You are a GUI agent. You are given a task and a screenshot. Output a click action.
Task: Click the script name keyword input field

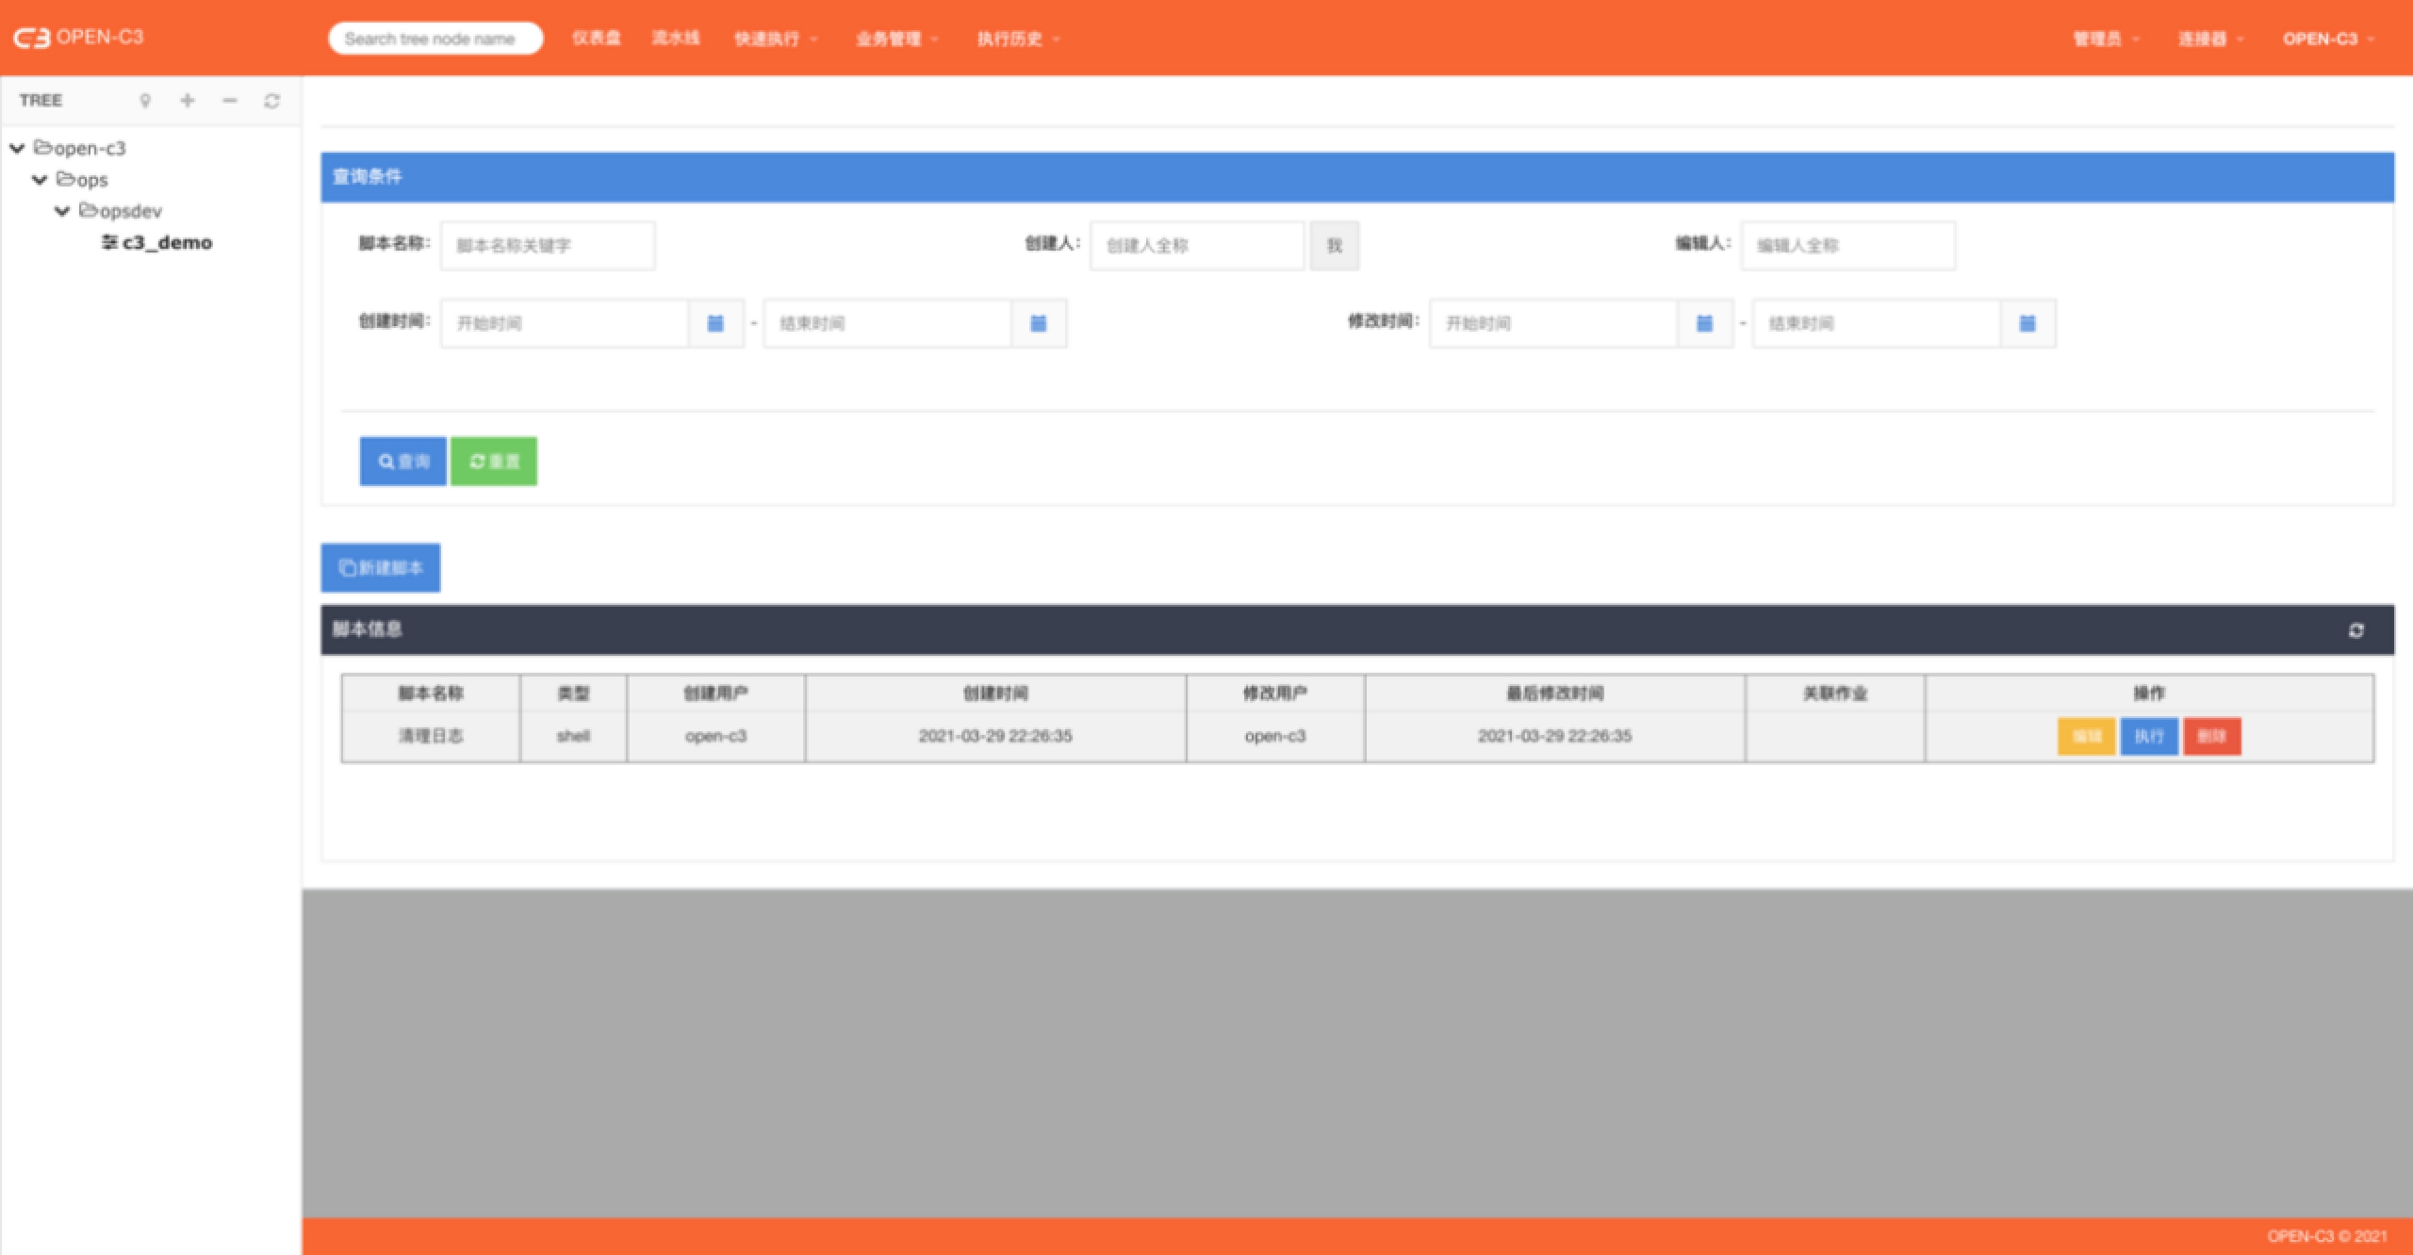[x=548, y=245]
